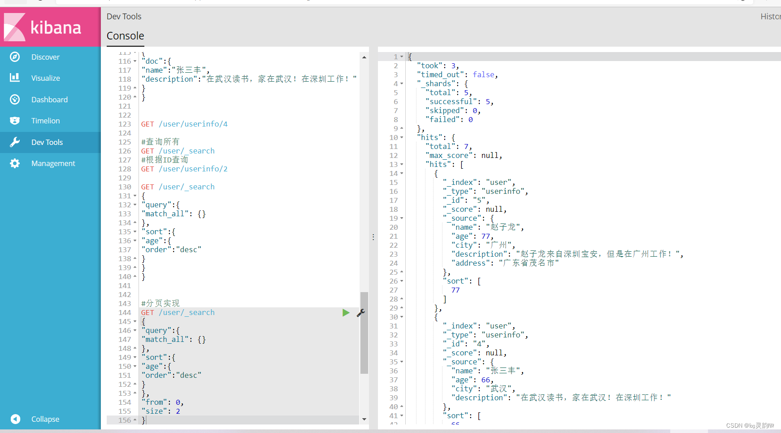Click "city": "武汉" in response
781x433 pixels.
point(483,389)
